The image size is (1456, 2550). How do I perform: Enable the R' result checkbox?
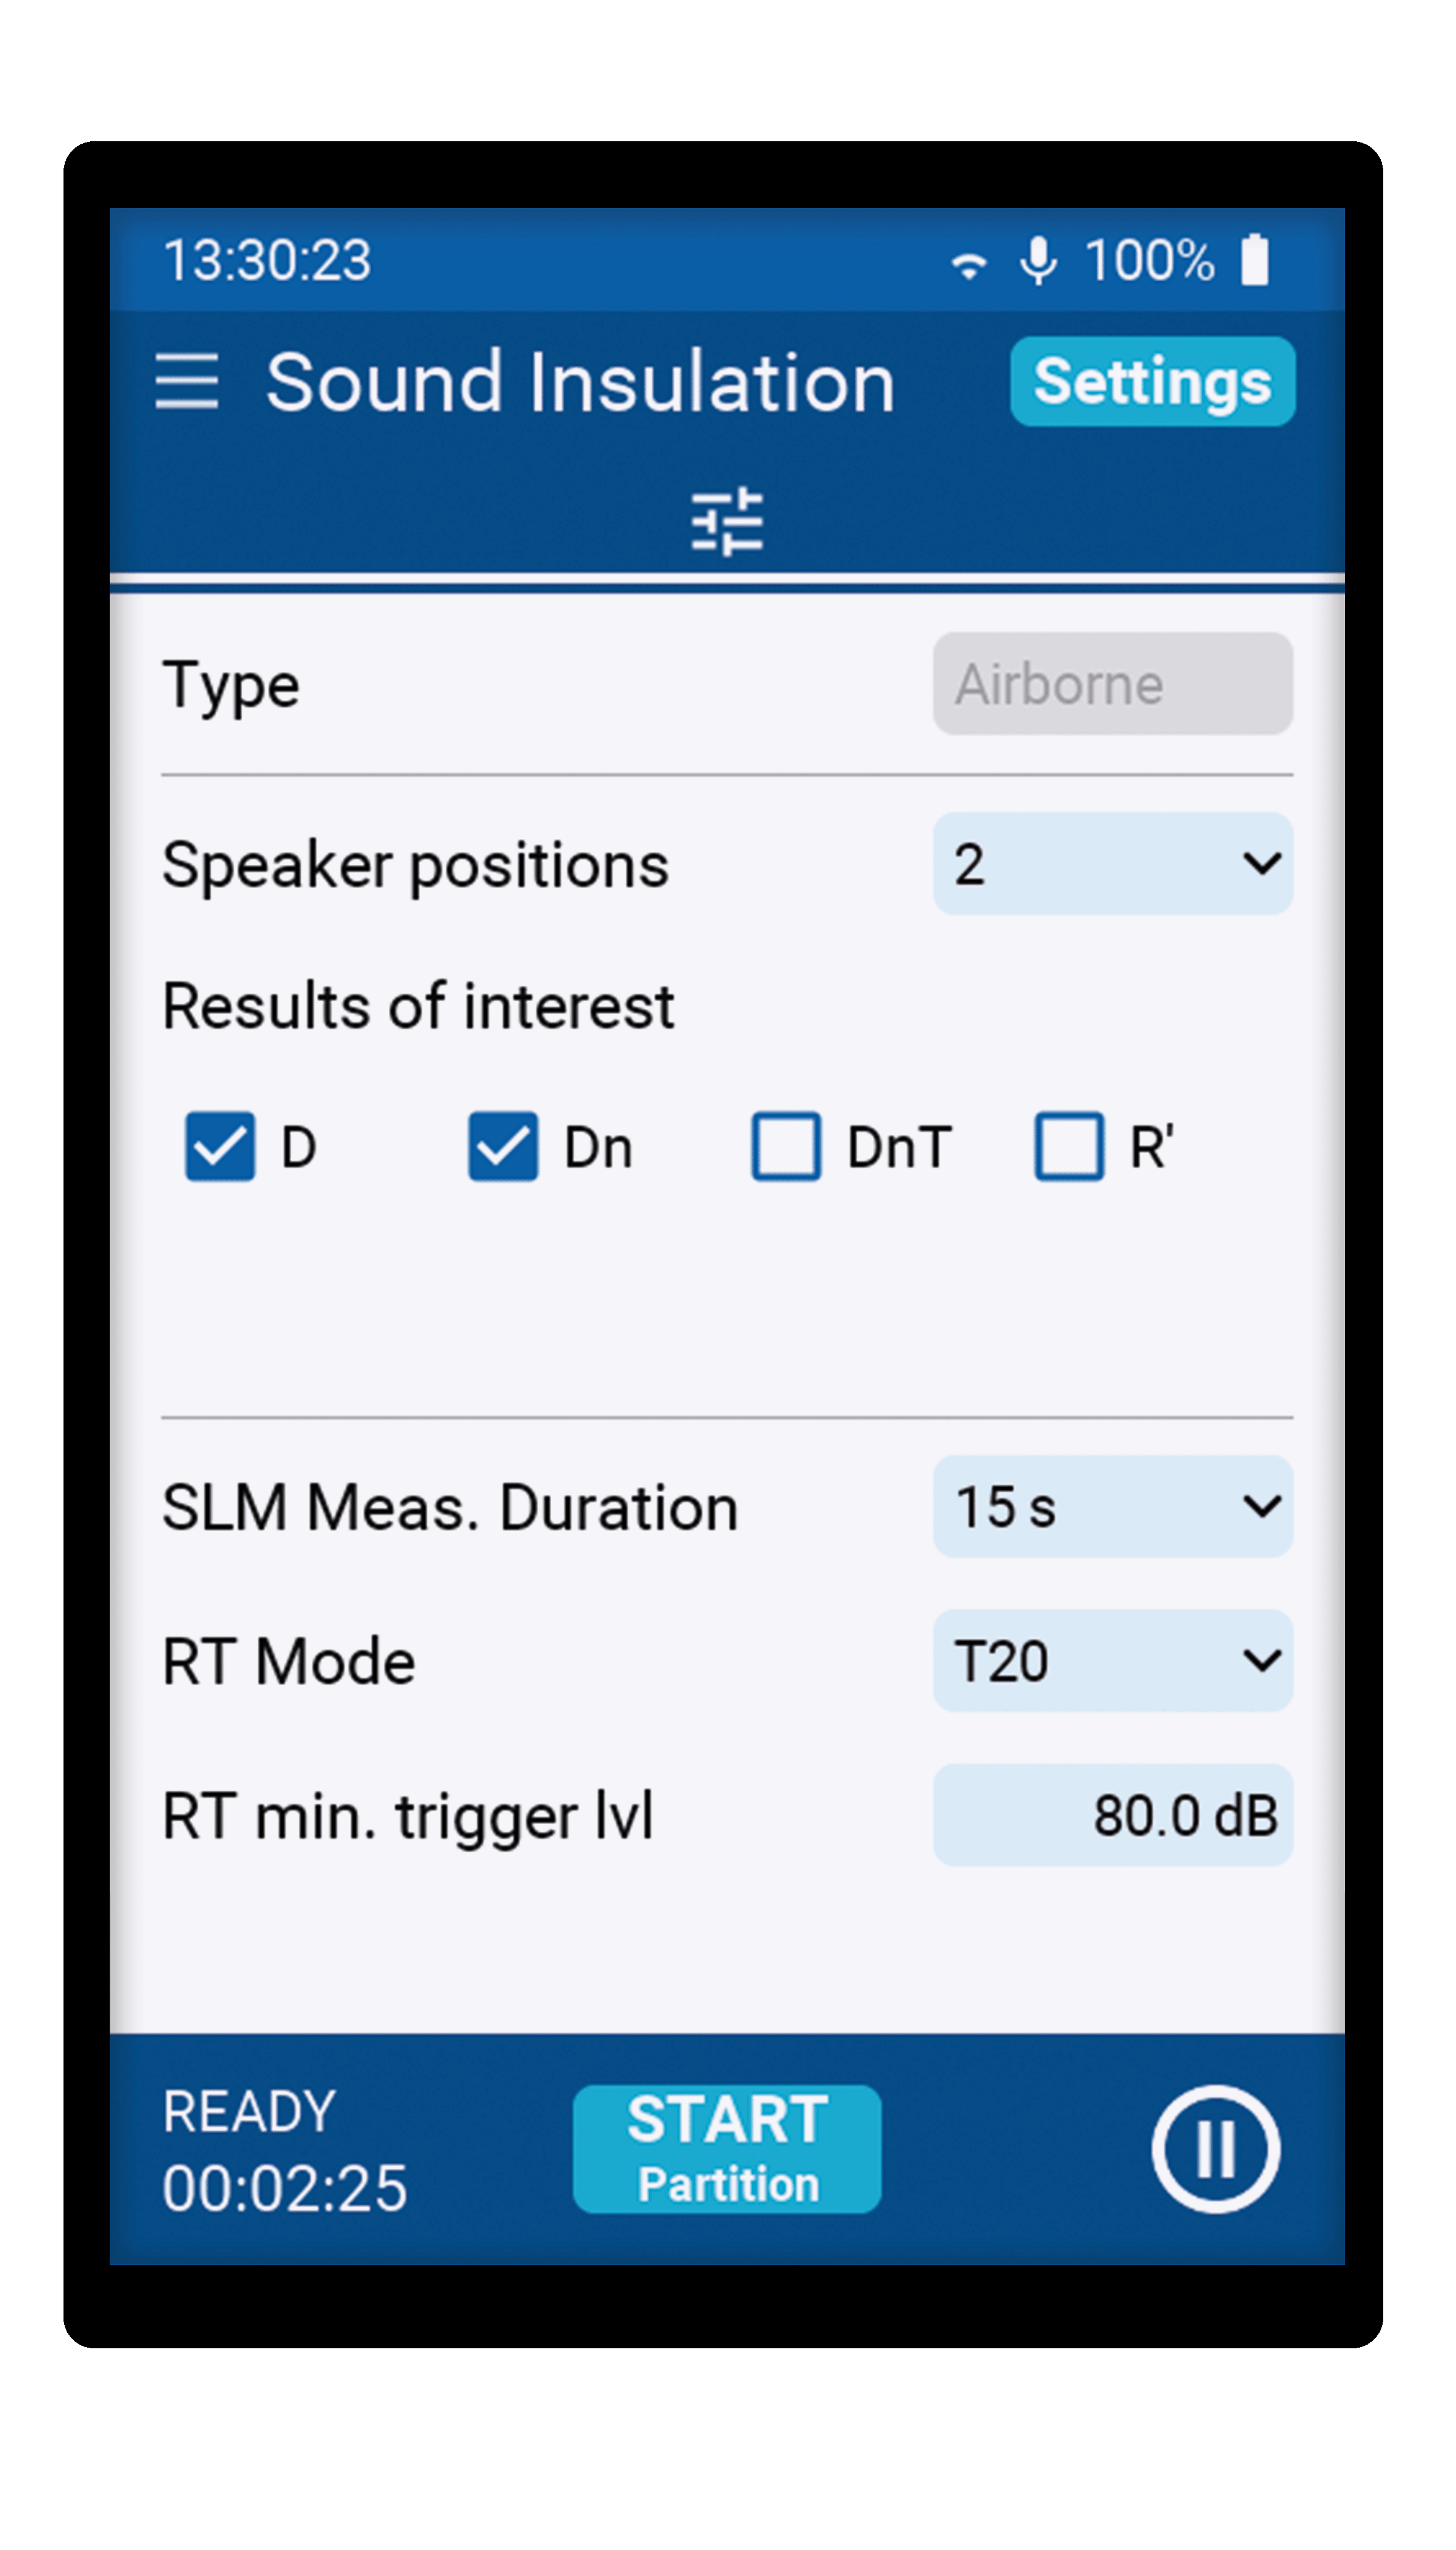pyautogui.click(x=1069, y=1147)
